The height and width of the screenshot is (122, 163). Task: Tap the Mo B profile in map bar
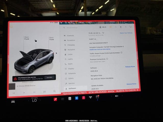[x=69, y=23]
